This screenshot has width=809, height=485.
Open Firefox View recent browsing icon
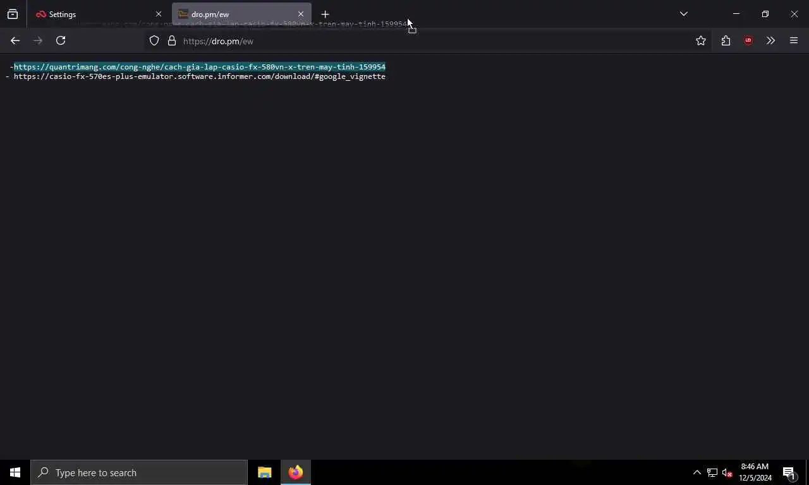(x=13, y=14)
